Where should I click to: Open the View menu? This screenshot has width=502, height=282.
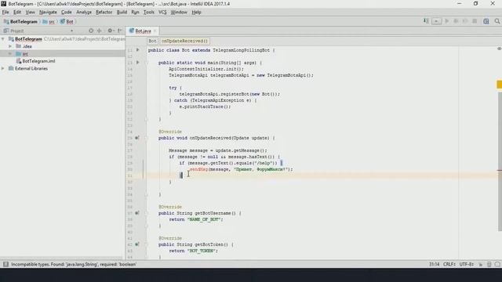[30, 13]
